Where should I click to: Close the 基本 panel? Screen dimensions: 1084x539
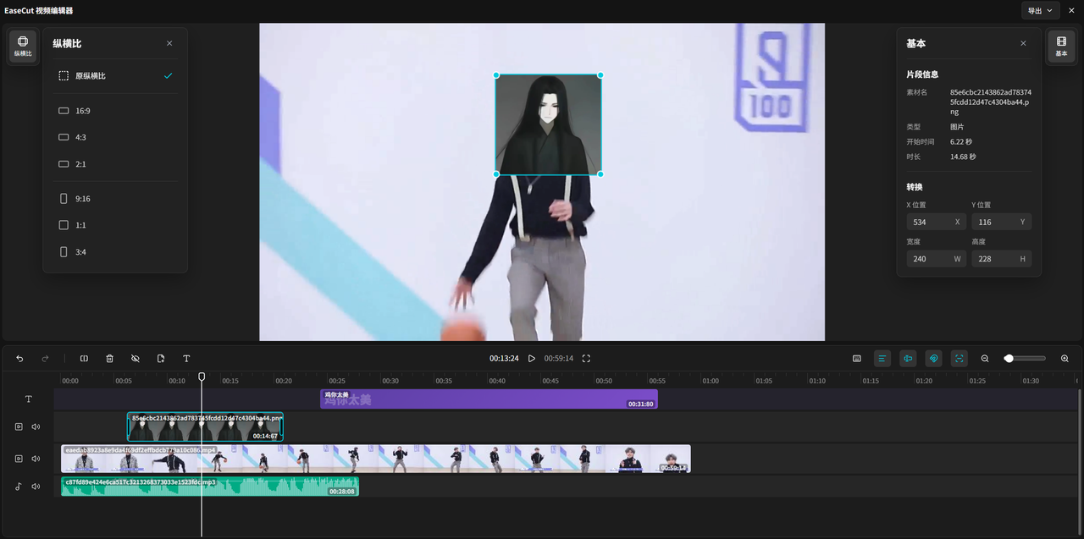coord(1023,43)
